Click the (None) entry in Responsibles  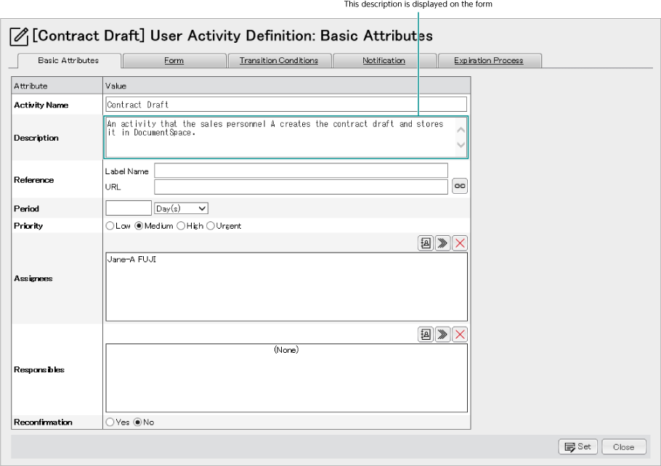coord(286,350)
